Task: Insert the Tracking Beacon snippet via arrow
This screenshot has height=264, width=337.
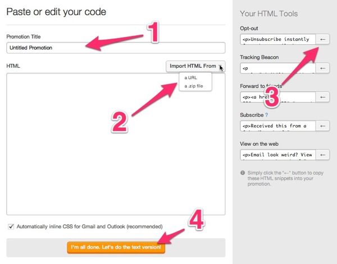Action: pos(322,68)
